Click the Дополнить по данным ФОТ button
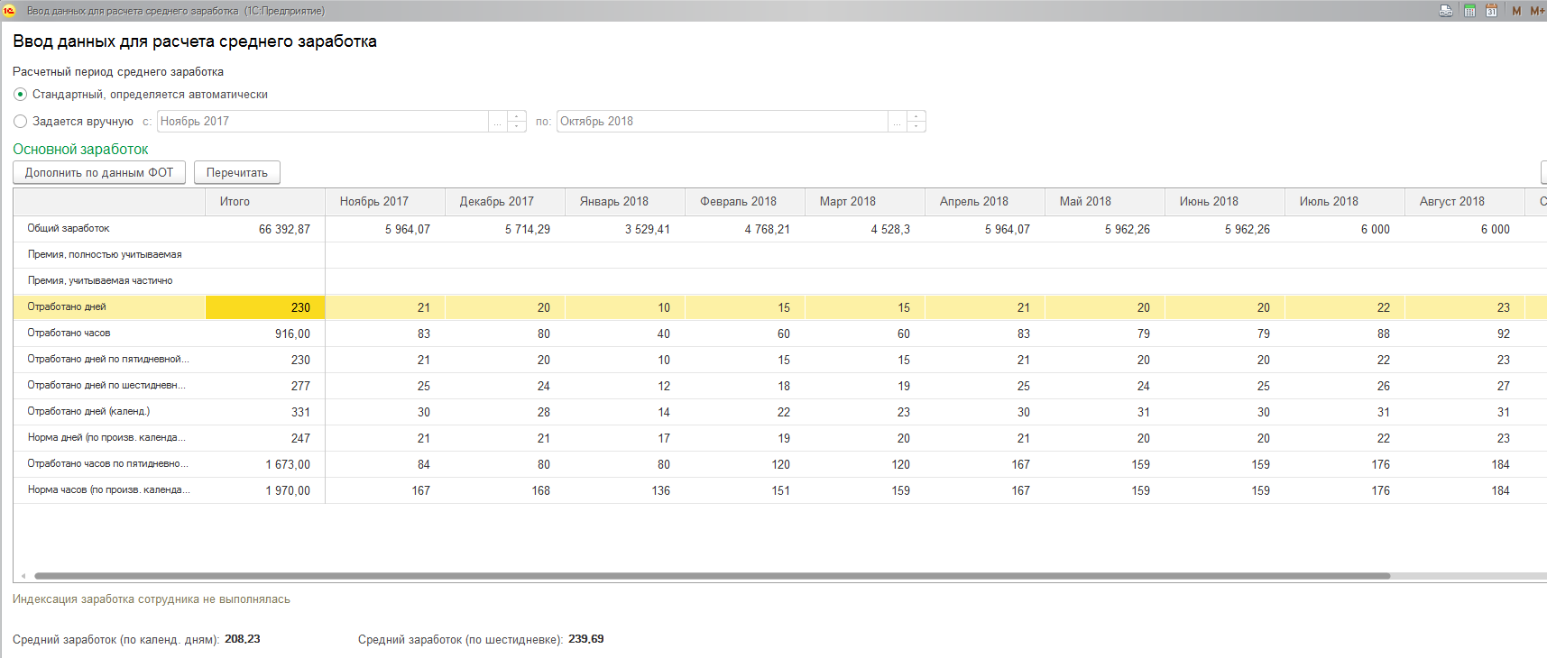 coord(99,173)
